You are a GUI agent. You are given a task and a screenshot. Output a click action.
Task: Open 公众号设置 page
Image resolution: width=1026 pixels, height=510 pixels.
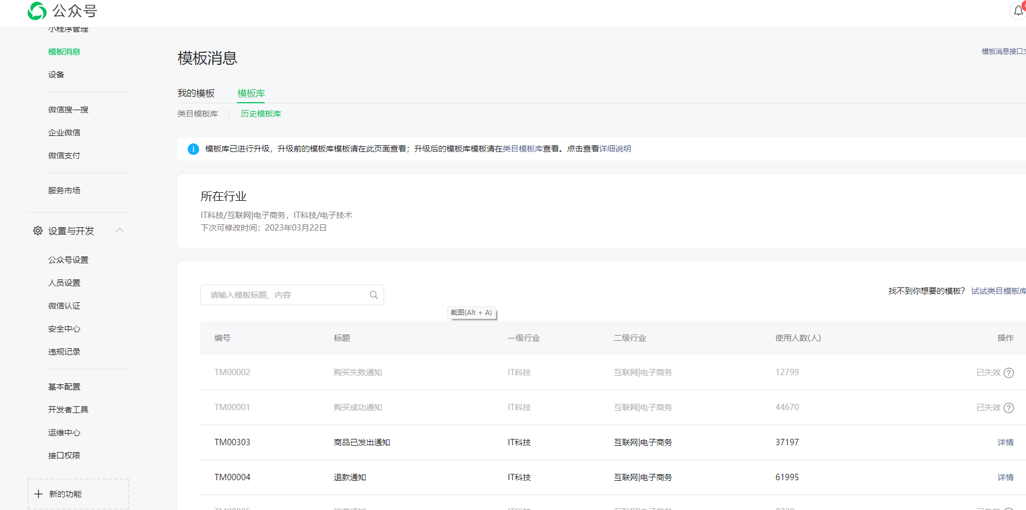pyautogui.click(x=68, y=260)
